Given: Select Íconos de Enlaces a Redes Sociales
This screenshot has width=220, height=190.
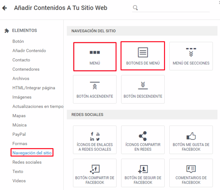Looking at the screenshot, I should (95, 140).
